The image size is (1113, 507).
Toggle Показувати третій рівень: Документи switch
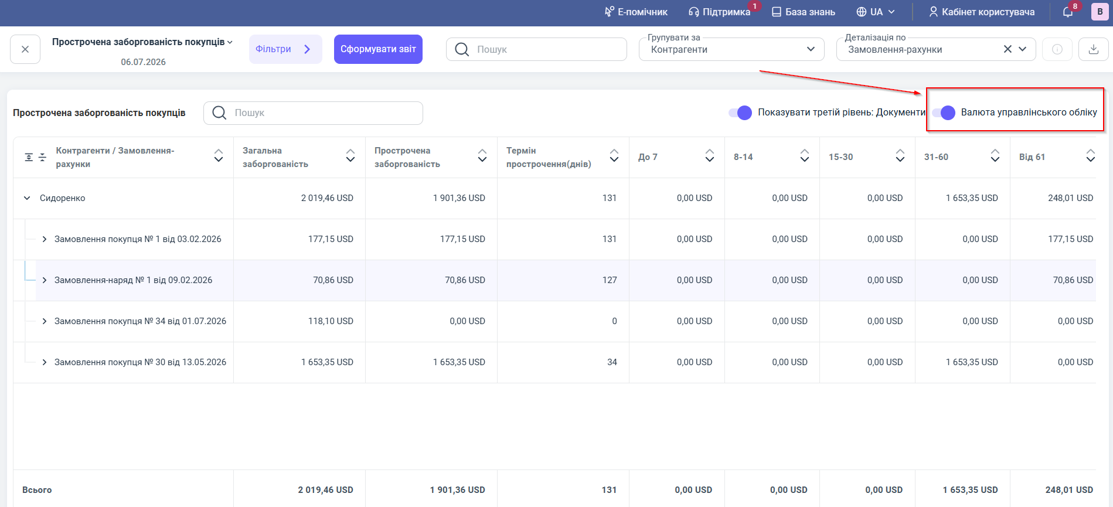(x=740, y=113)
